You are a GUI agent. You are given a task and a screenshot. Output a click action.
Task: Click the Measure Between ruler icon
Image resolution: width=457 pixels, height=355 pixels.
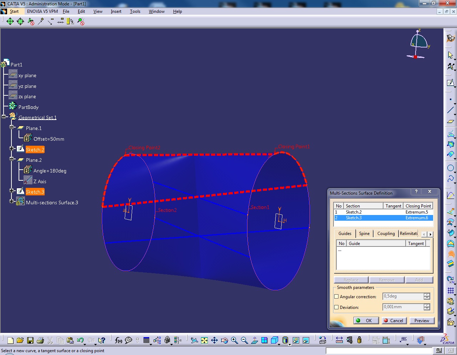339,340
